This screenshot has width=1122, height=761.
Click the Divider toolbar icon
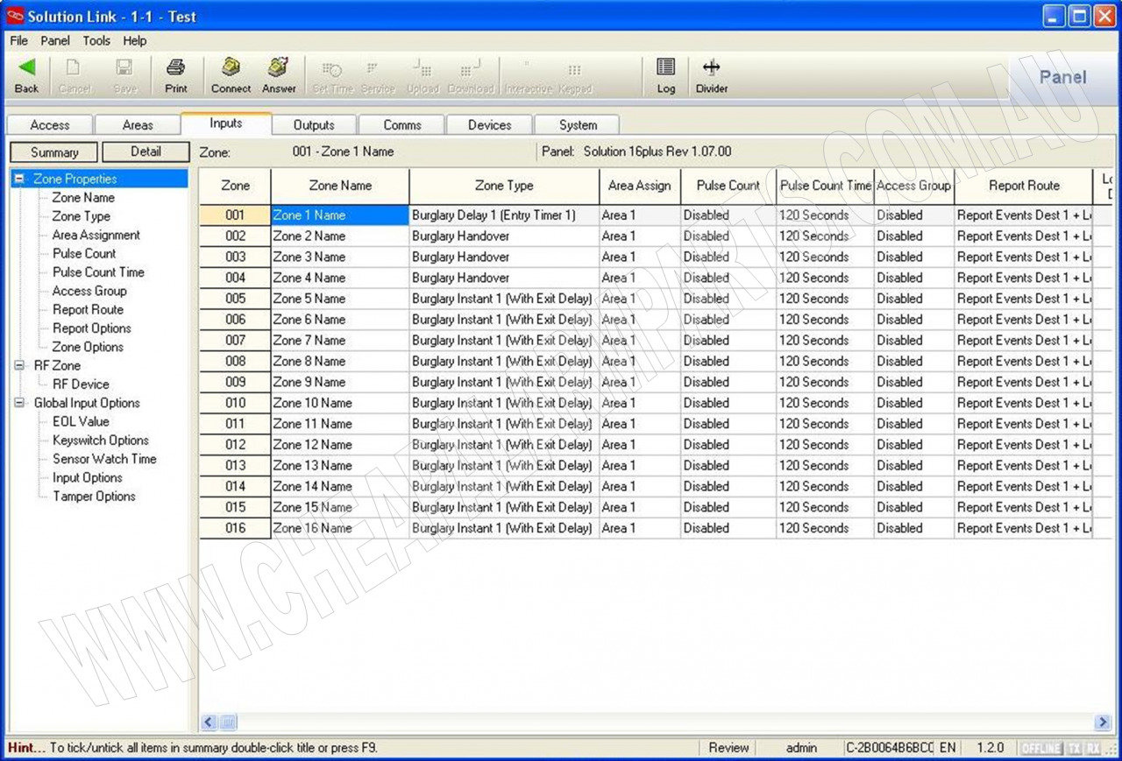coord(712,75)
